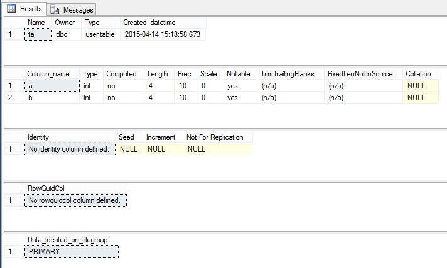Viewport: 447px width, 268px height.
Task: Click the Computed column header
Action: point(124,74)
